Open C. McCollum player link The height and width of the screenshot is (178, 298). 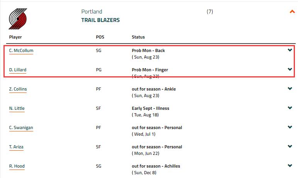click(21, 50)
